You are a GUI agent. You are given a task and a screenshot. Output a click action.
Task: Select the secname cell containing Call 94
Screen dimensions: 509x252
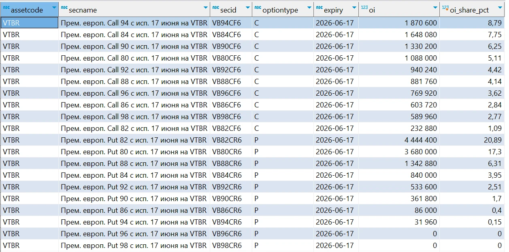click(134, 23)
